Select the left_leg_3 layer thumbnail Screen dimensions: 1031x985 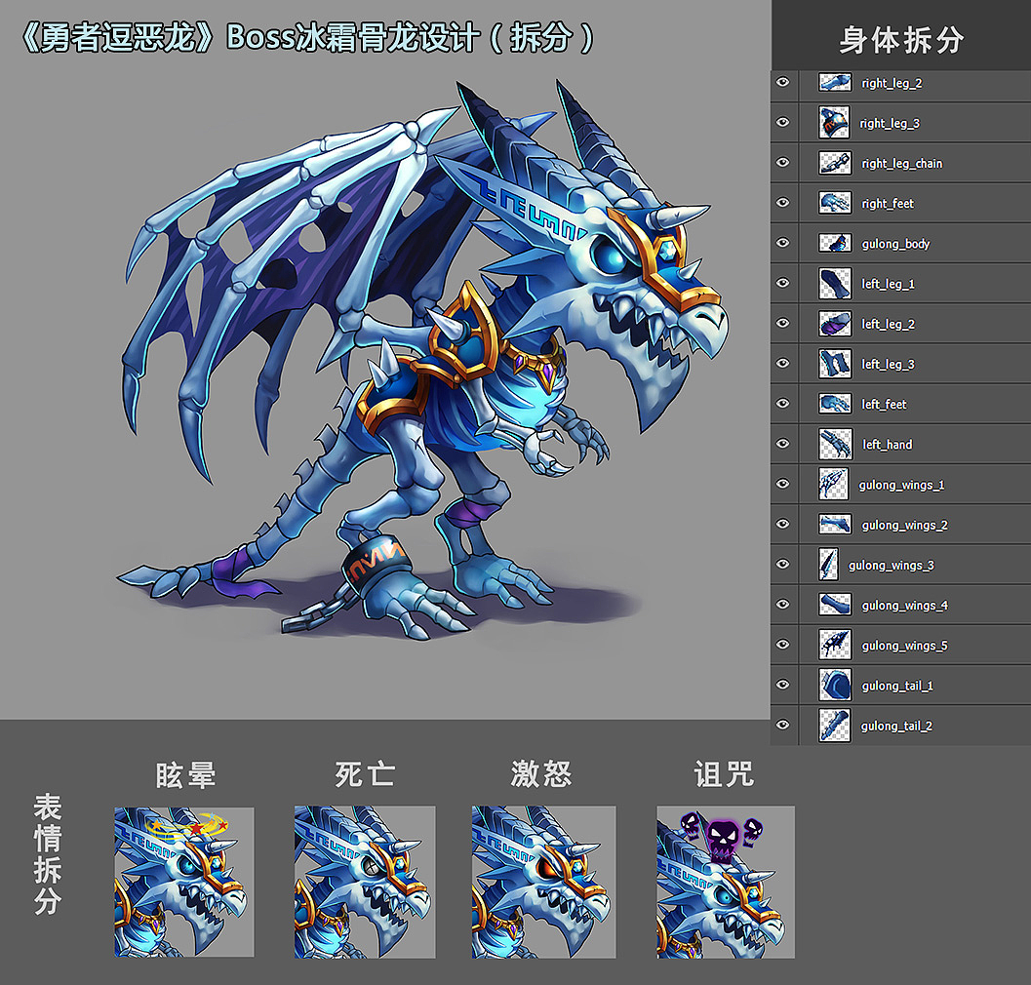point(835,364)
